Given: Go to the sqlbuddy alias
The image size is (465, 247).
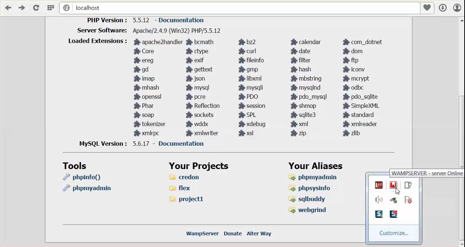Looking at the screenshot, I should [311, 199].
